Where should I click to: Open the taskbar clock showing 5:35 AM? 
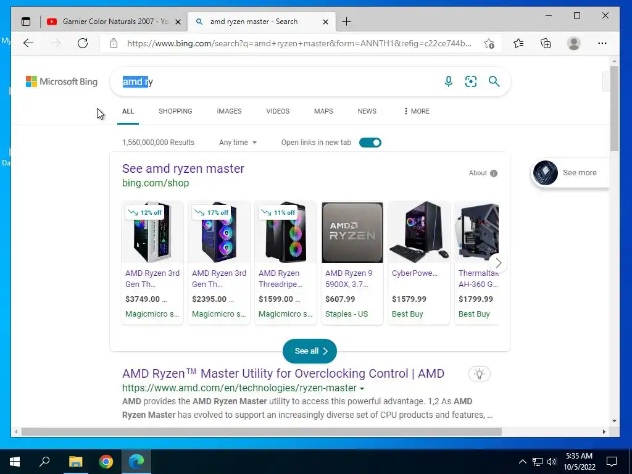579,462
